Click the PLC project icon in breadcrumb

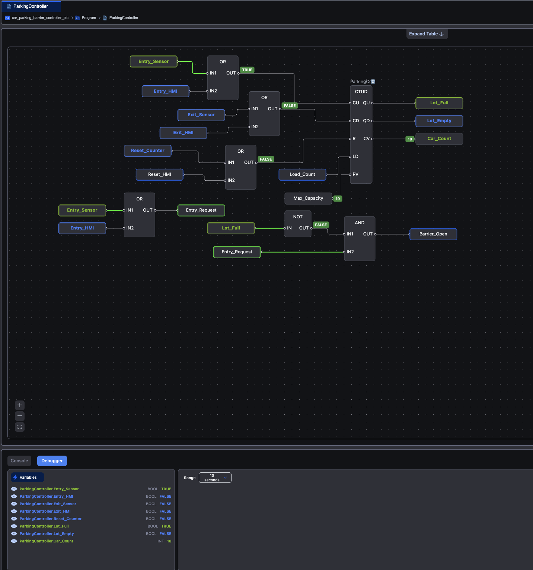click(7, 18)
